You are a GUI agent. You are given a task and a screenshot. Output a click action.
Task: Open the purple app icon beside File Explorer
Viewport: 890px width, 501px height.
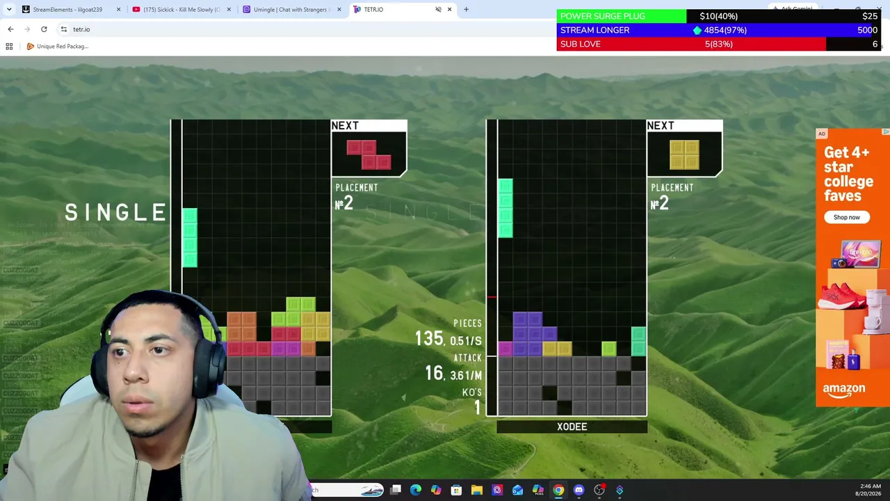point(497,490)
